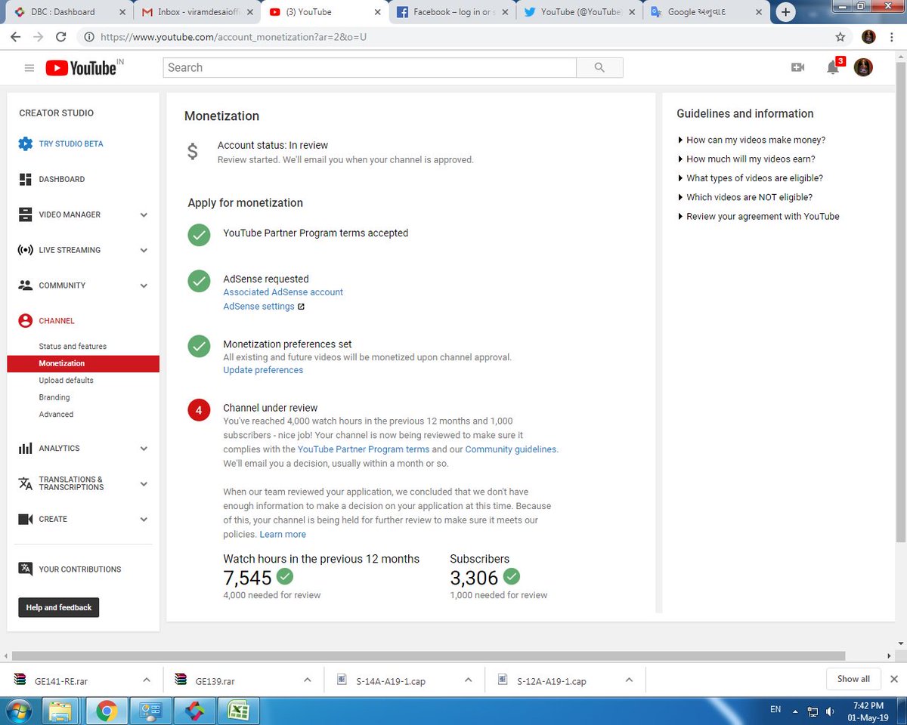Click the Dashboard icon in sidebar
The height and width of the screenshot is (725, 907).
coord(26,179)
